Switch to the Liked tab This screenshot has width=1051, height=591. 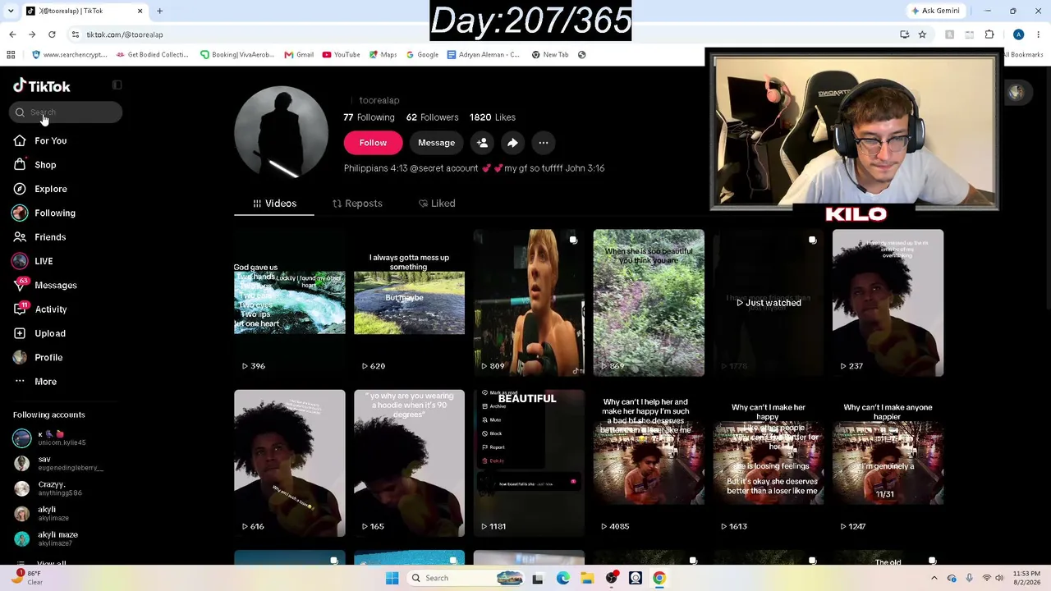pyautogui.click(x=437, y=204)
